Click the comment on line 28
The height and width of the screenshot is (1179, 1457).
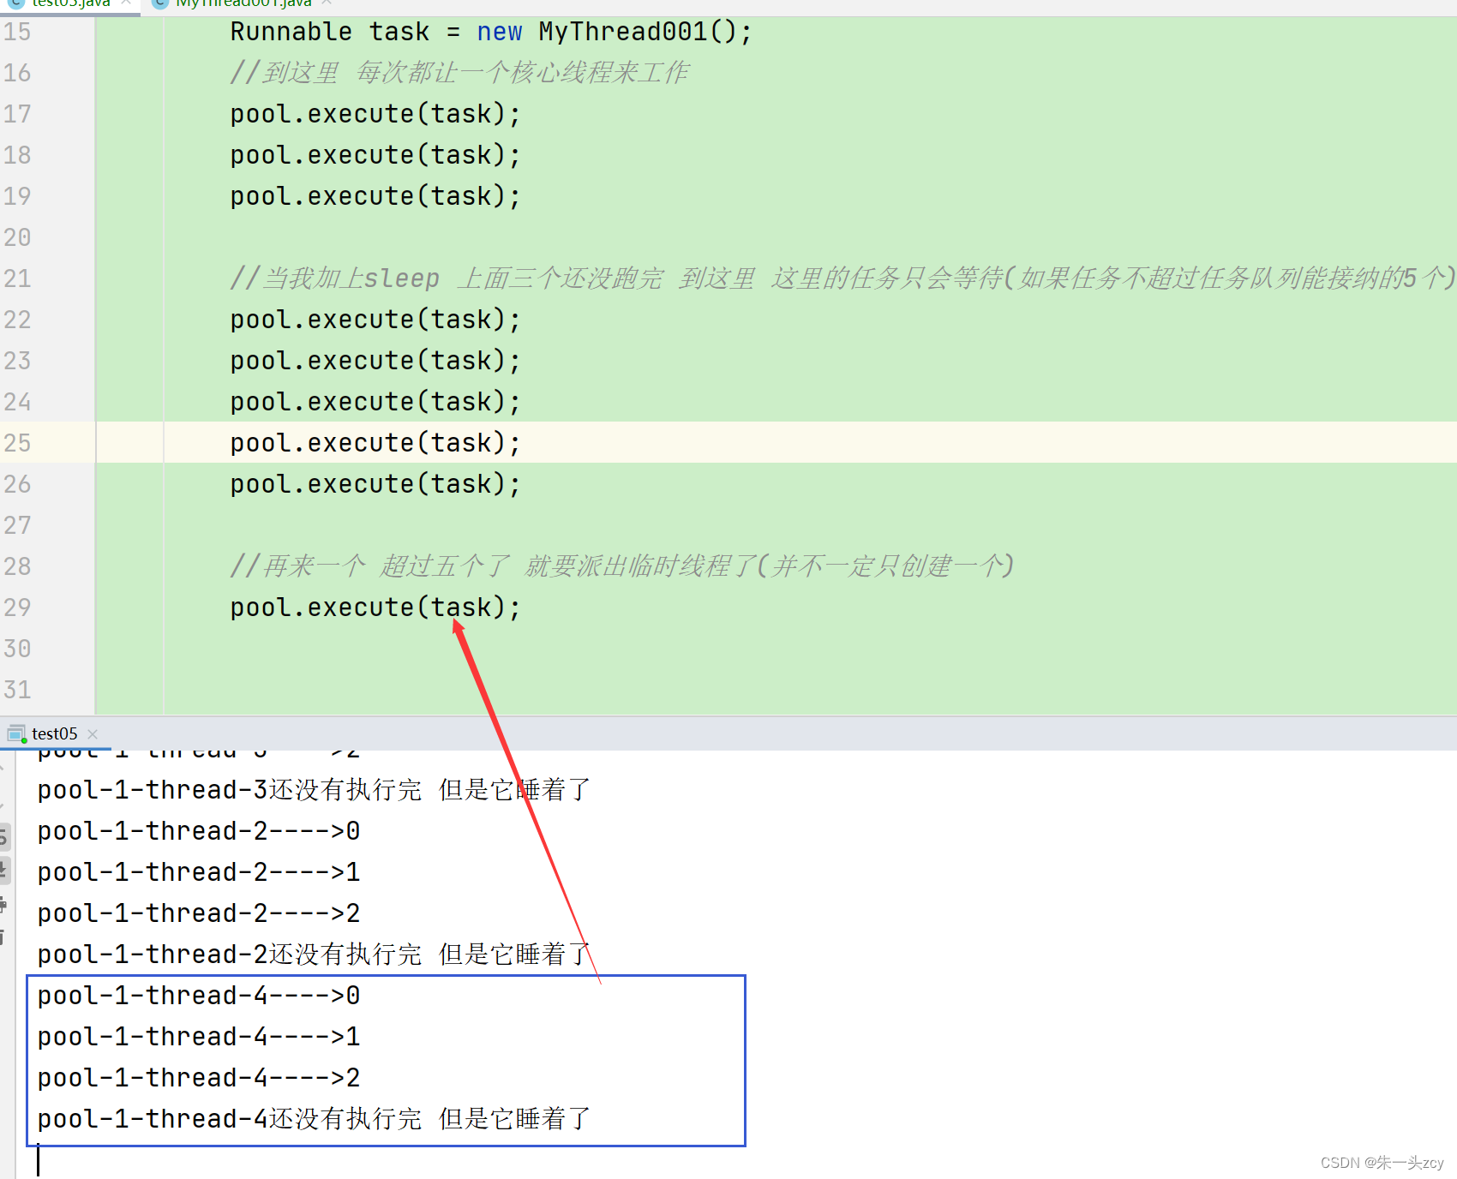point(622,566)
